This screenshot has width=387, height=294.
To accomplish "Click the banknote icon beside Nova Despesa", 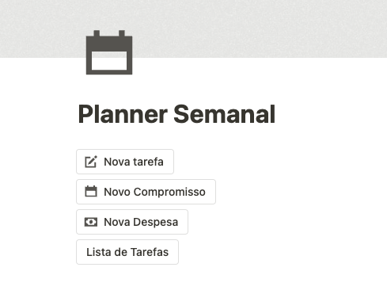I will coord(91,222).
